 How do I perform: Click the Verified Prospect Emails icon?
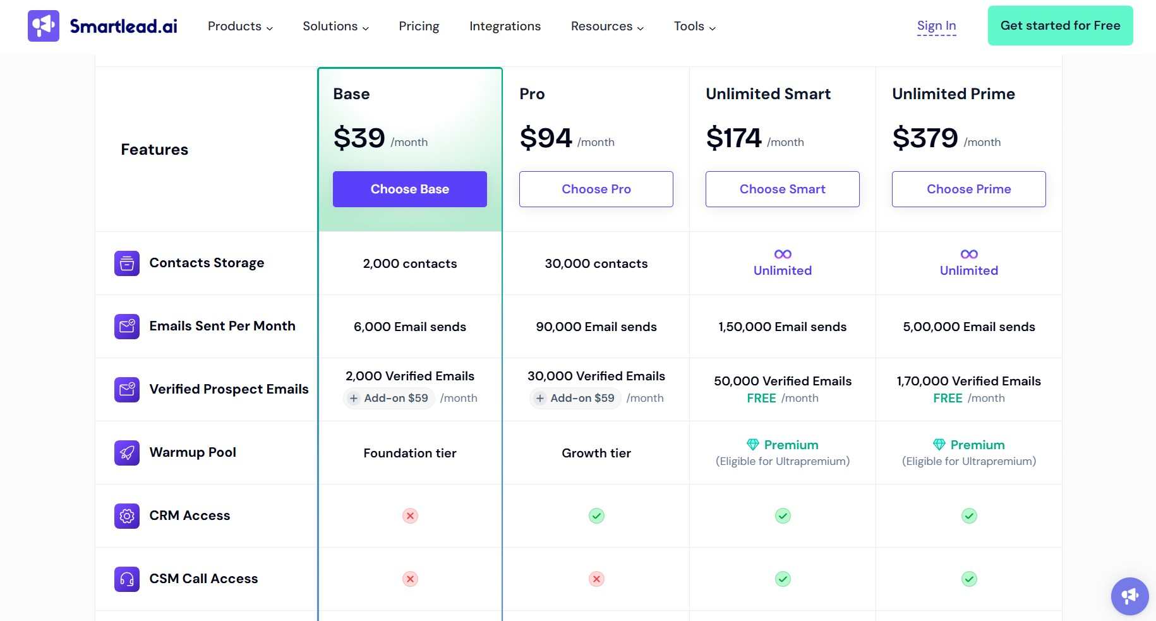126,390
